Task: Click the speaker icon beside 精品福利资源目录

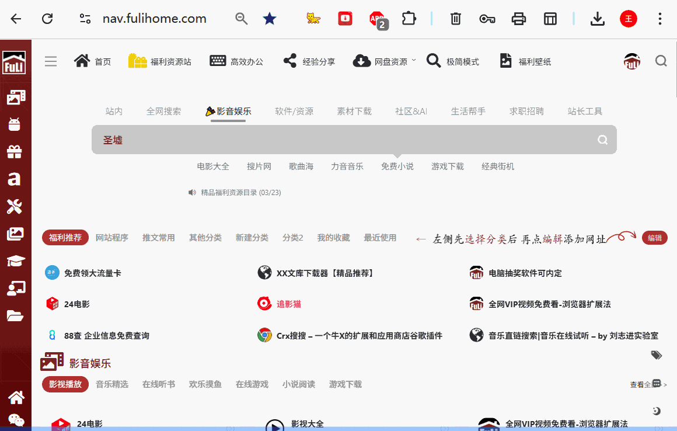Action: coord(192,192)
